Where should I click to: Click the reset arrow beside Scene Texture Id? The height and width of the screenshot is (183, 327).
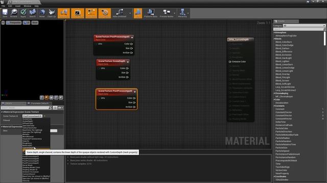pos(44,116)
